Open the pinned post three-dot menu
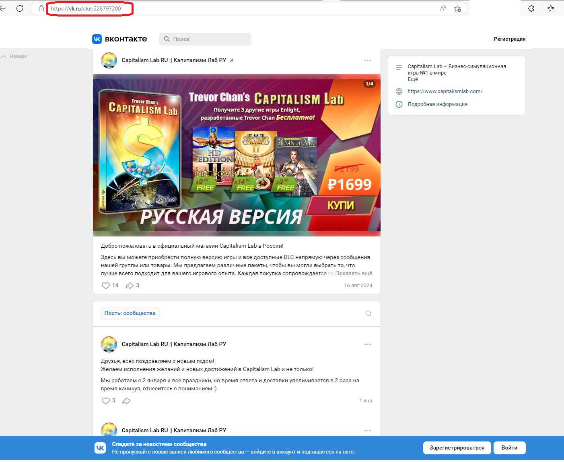The image size is (564, 462). point(368,60)
